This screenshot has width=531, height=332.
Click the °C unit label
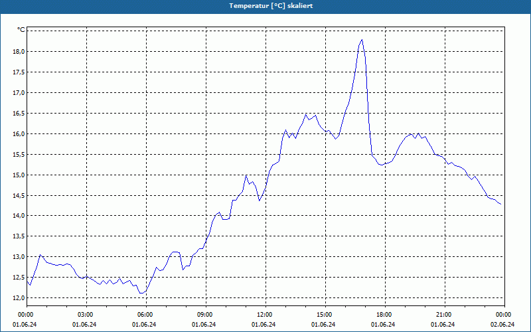[21, 30]
